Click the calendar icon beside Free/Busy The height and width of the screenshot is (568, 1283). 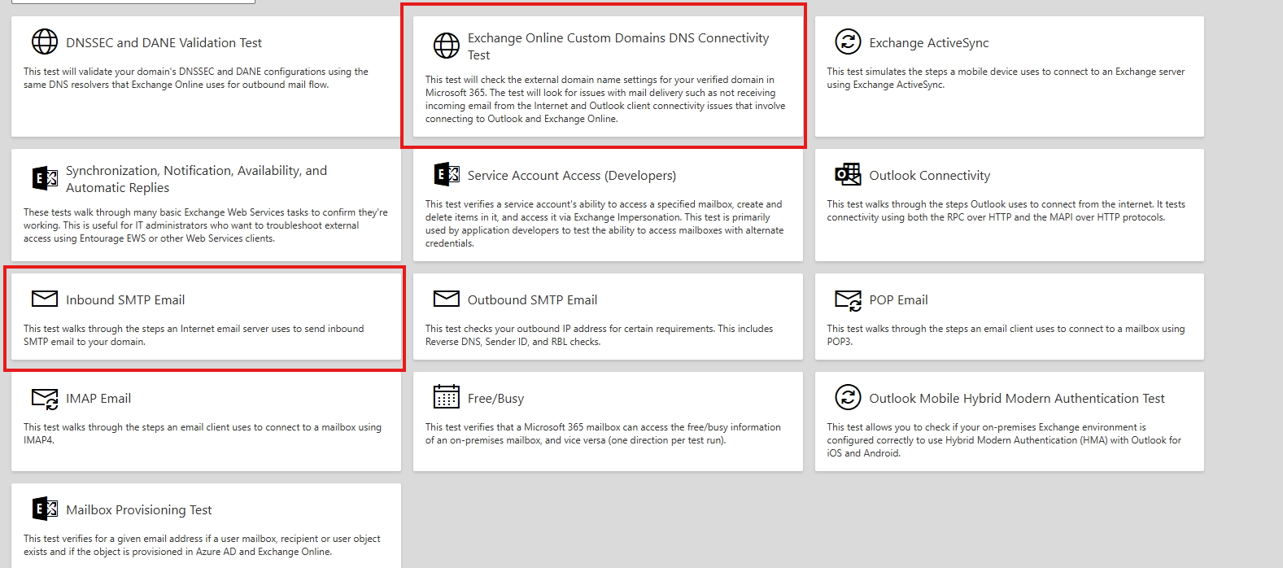tap(446, 397)
